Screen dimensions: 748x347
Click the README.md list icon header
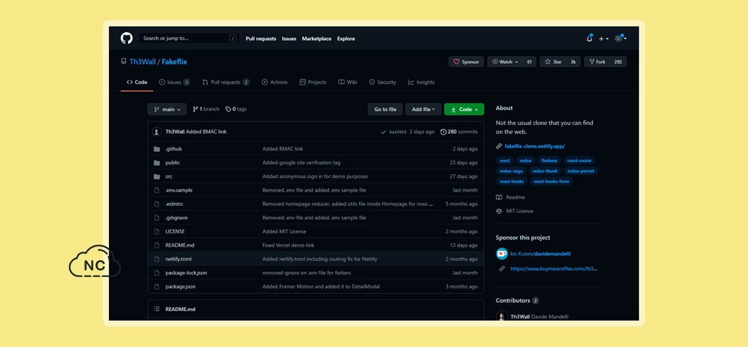point(157,309)
